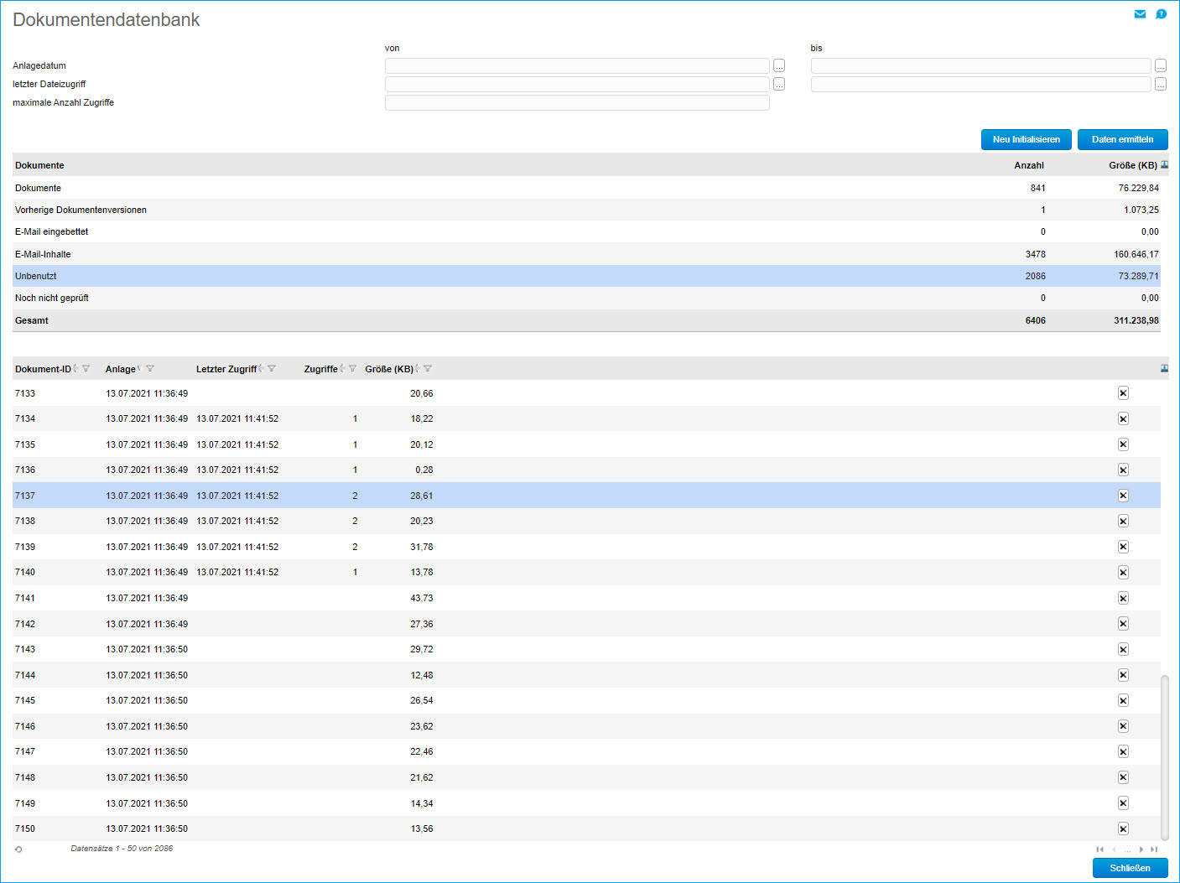Screen dimensions: 1180x883
Task: Go to next page of records
Action: click(x=1141, y=849)
